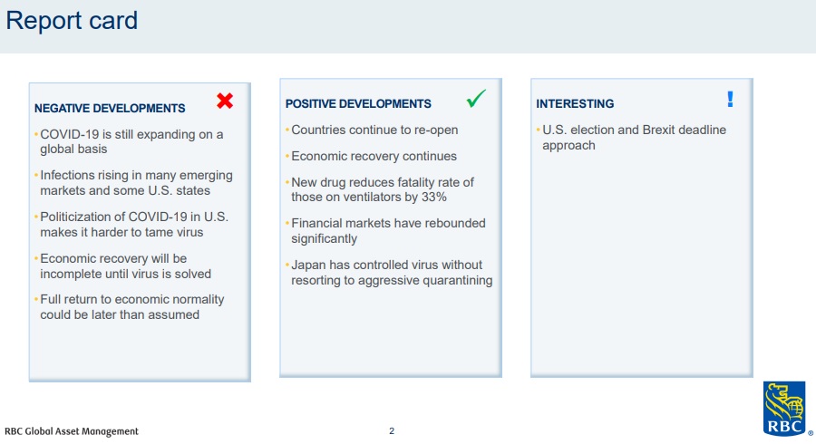Viewport: 816px width, 444px height.
Task: Click the RBC lion shield logo
Action: coord(784,409)
